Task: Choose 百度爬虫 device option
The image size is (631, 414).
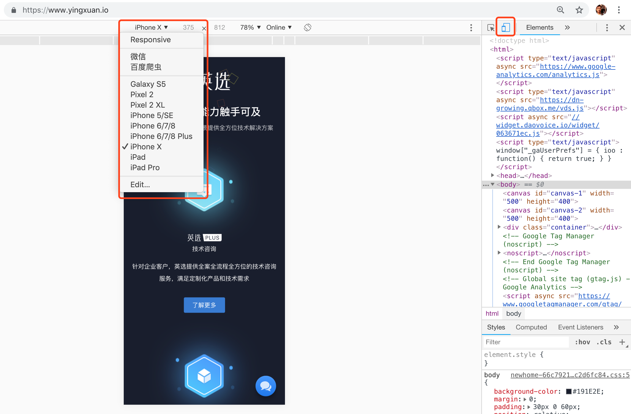Action: tap(162, 67)
